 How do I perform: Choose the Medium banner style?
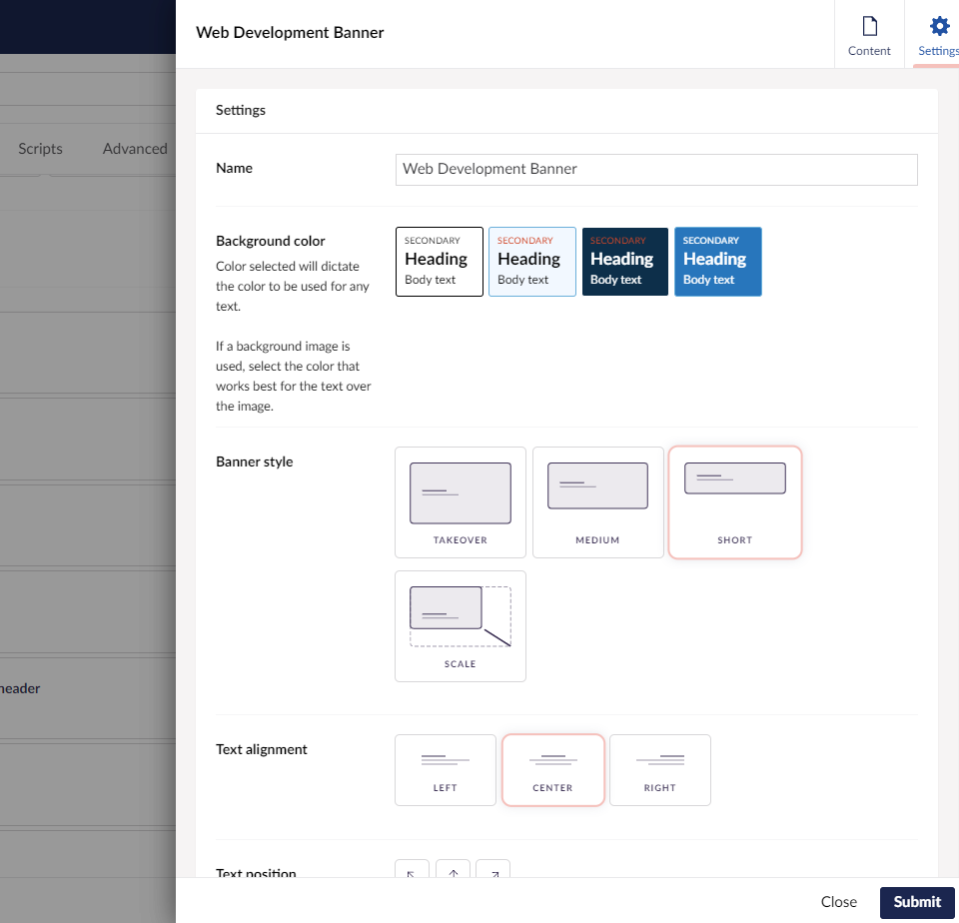[597, 501]
